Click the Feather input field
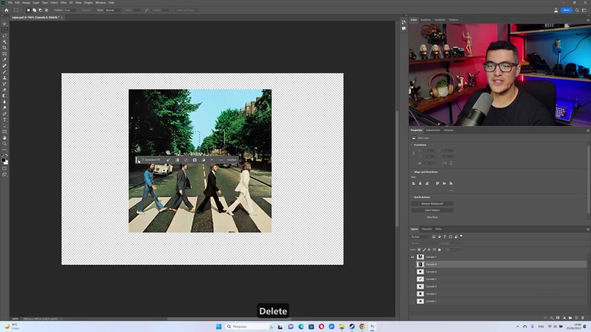This screenshot has height=332, width=591. coord(70,10)
